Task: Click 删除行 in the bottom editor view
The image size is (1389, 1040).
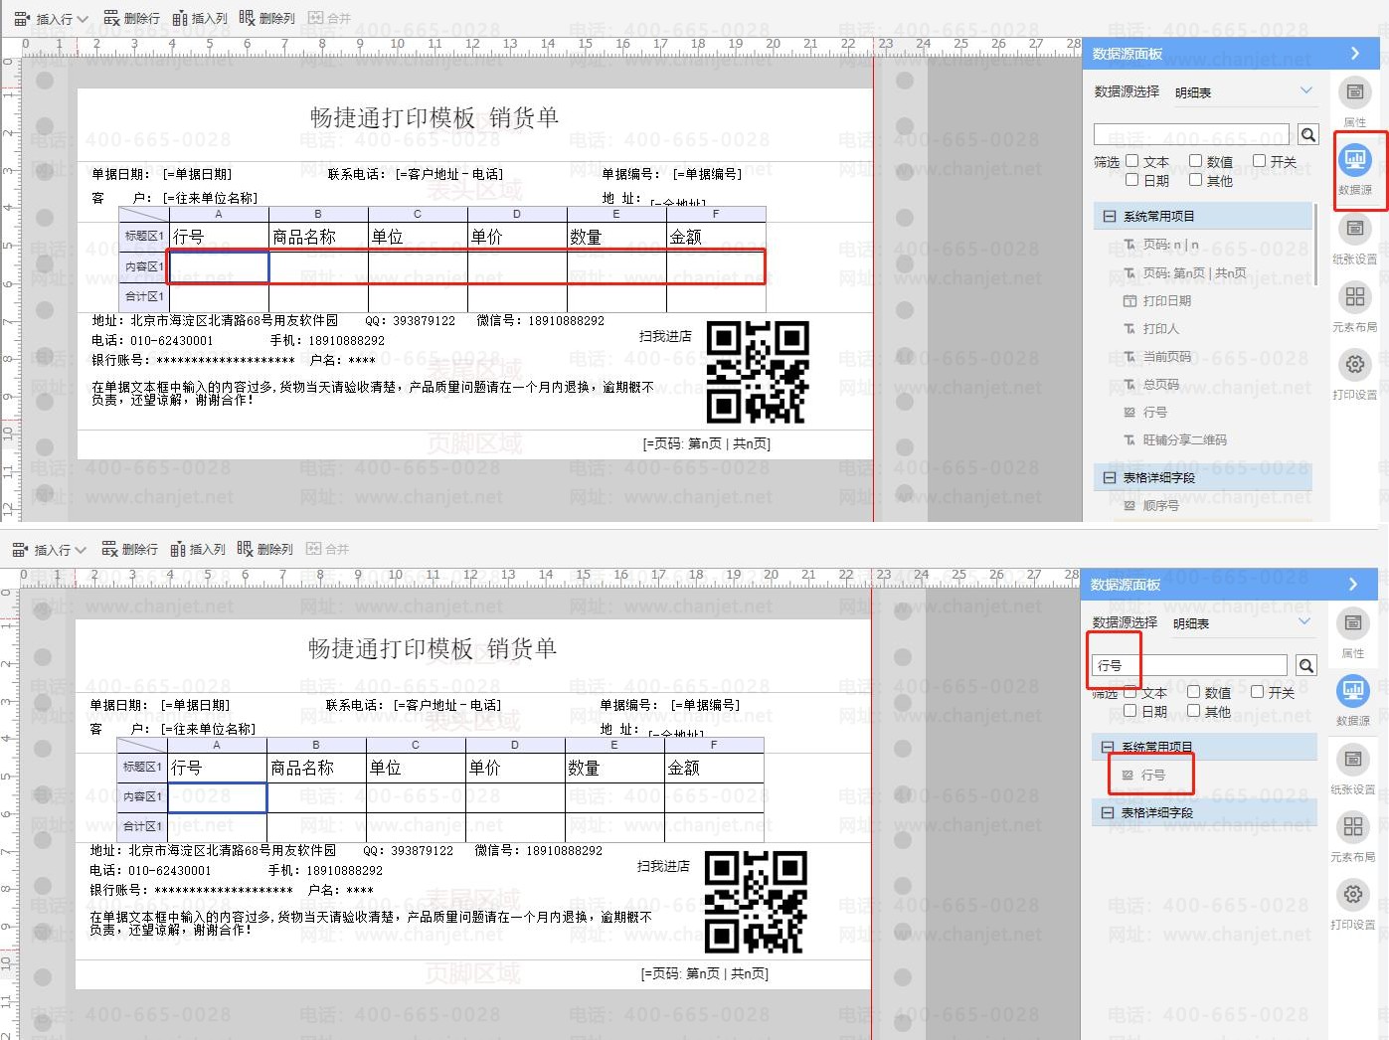Action: (129, 550)
